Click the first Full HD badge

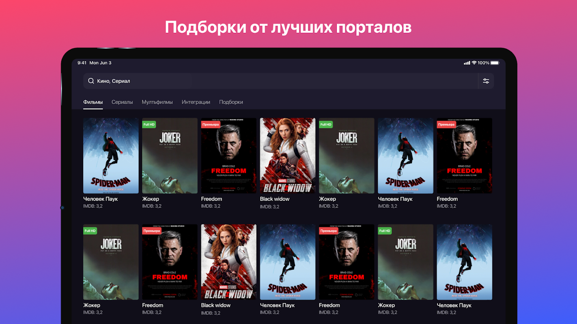(149, 124)
